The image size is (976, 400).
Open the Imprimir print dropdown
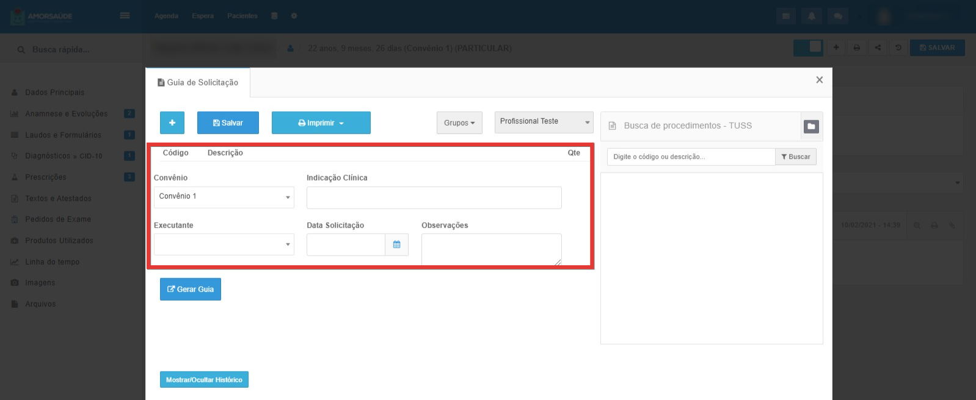[x=321, y=123]
